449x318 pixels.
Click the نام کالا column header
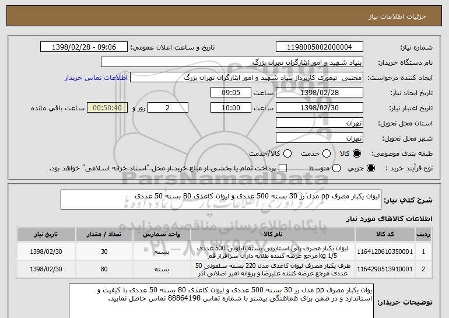pos(273,235)
